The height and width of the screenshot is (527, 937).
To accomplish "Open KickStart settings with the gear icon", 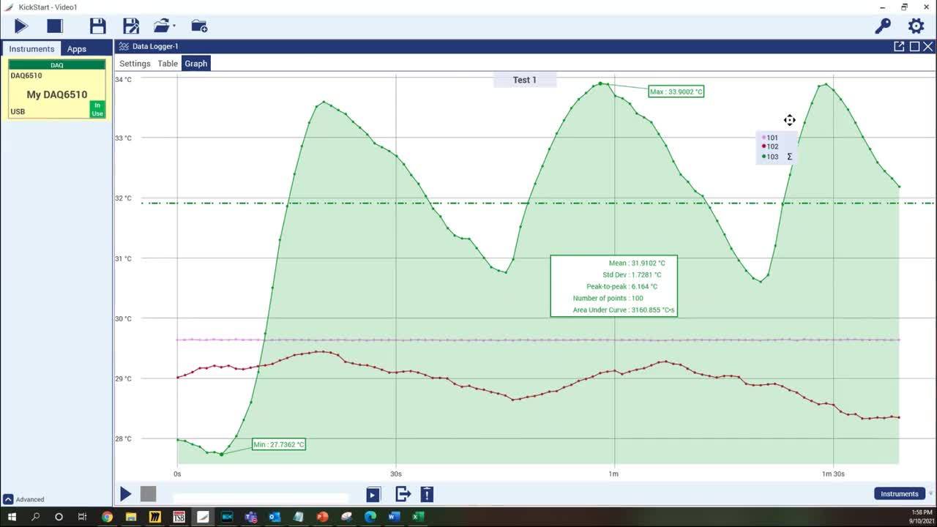I will [x=916, y=26].
